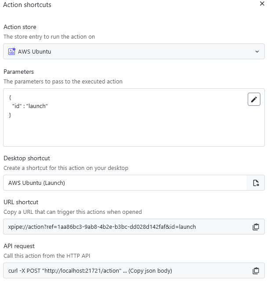
Task: Edit parameters using the pencil icon
Action: point(254,100)
